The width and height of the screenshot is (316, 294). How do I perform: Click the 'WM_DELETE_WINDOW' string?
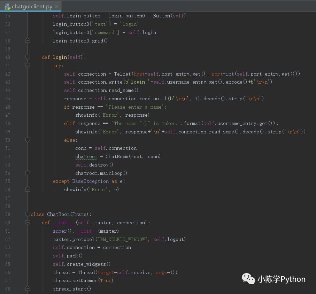[123, 239]
